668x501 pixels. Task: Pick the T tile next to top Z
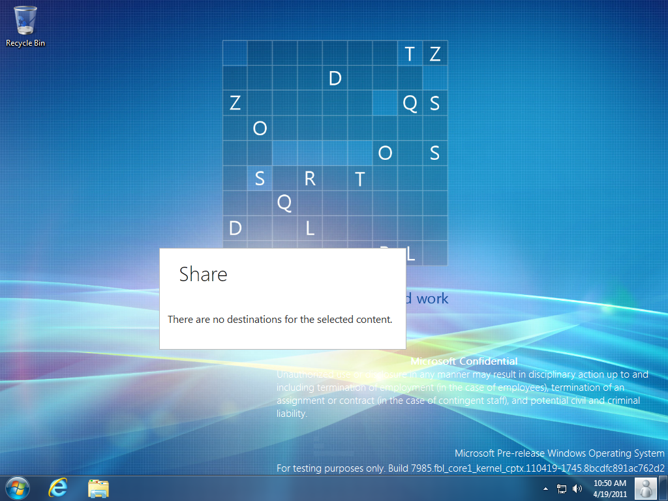coord(410,53)
